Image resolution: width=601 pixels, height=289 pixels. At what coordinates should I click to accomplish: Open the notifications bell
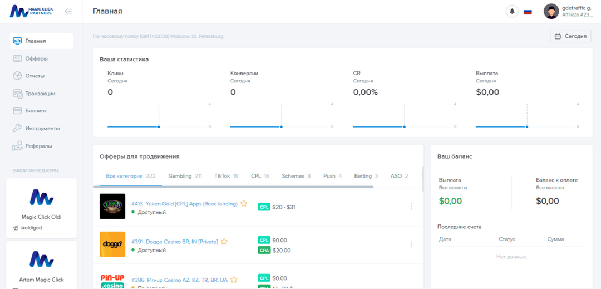coord(511,11)
